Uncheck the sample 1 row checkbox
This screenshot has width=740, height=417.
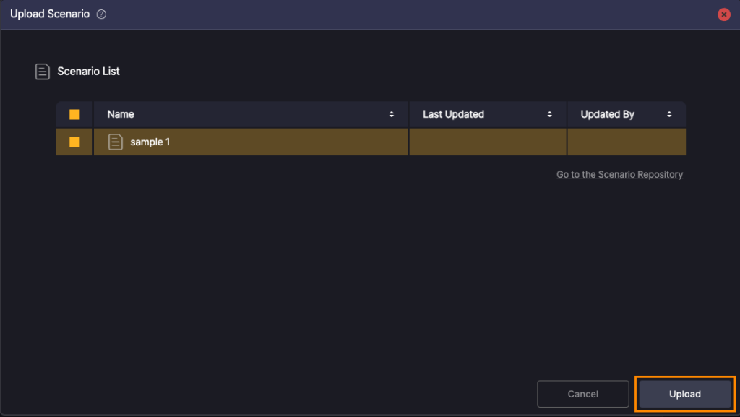(x=74, y=142)
